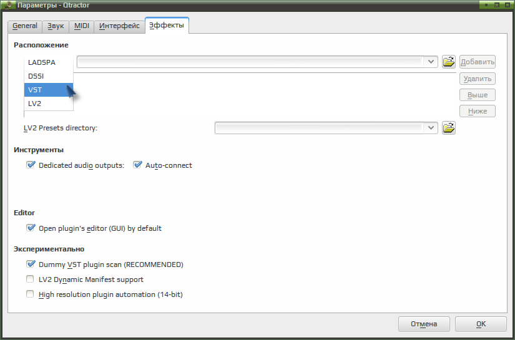
Task: Click the Добавить button
Action: [x=477, y=62]
